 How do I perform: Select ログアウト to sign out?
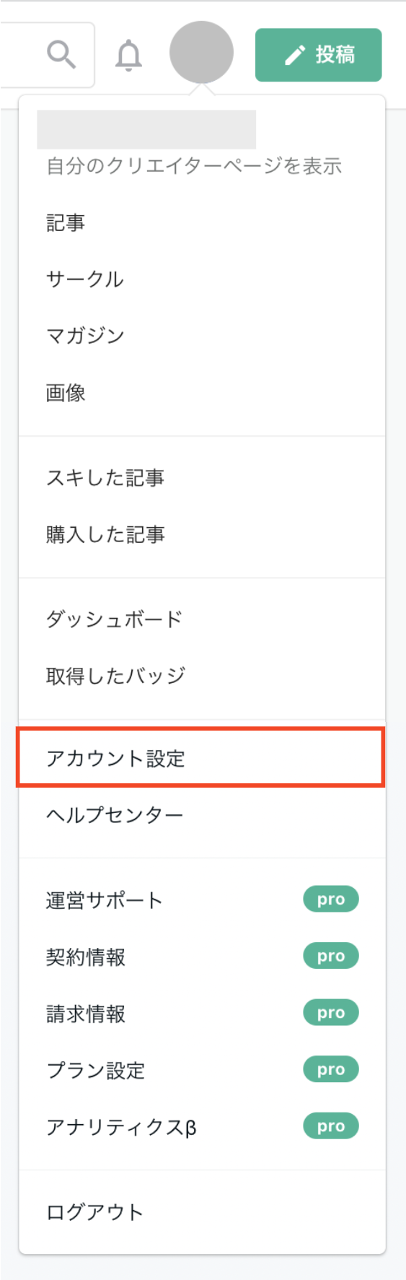(x=202, y=1212)
